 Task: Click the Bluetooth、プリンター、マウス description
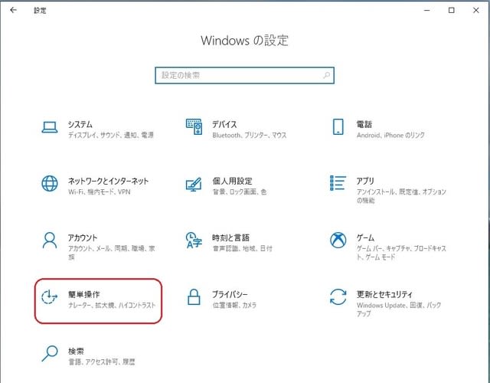[x=250, y=136]
